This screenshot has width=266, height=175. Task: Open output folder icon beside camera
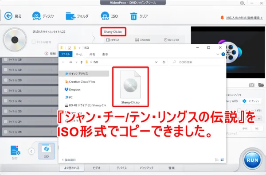261,85
